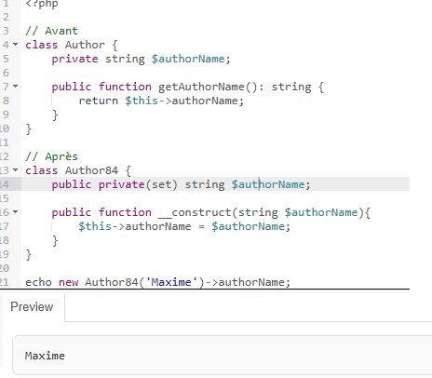Screen dimensions: 432x378
Task: Place cursor on private(set) keyword
Action: tap(138, 184)
